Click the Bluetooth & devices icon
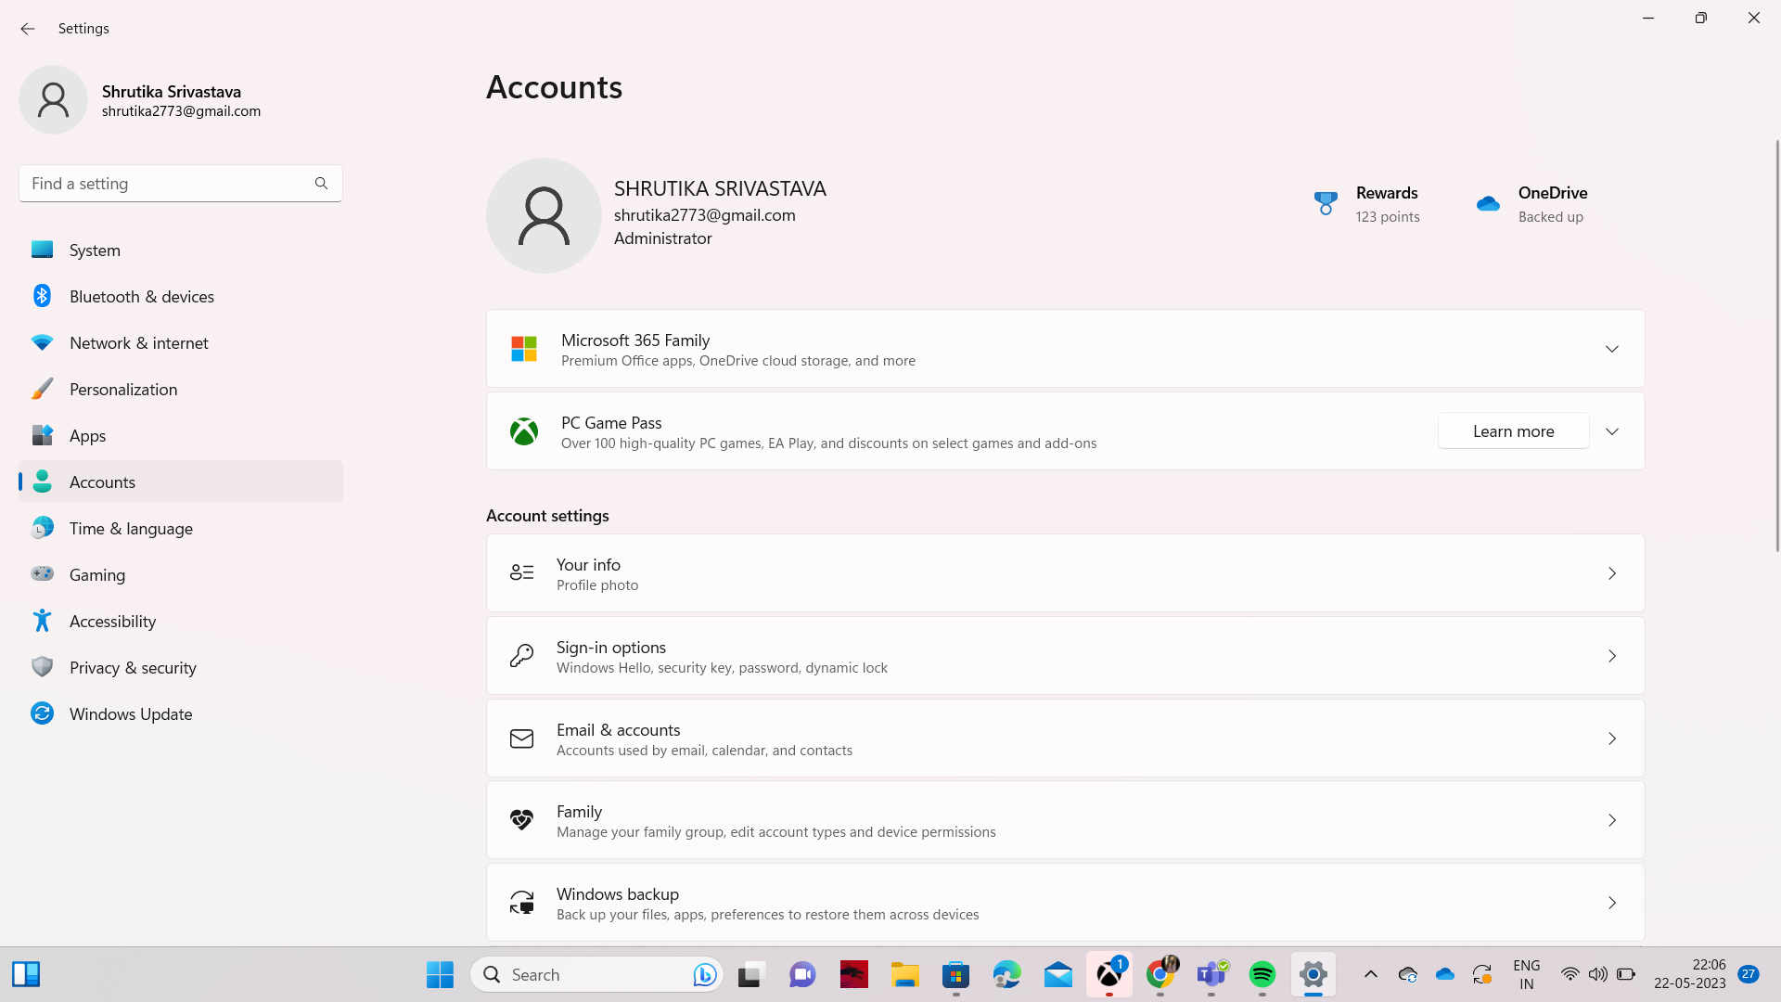 [42, 296]
